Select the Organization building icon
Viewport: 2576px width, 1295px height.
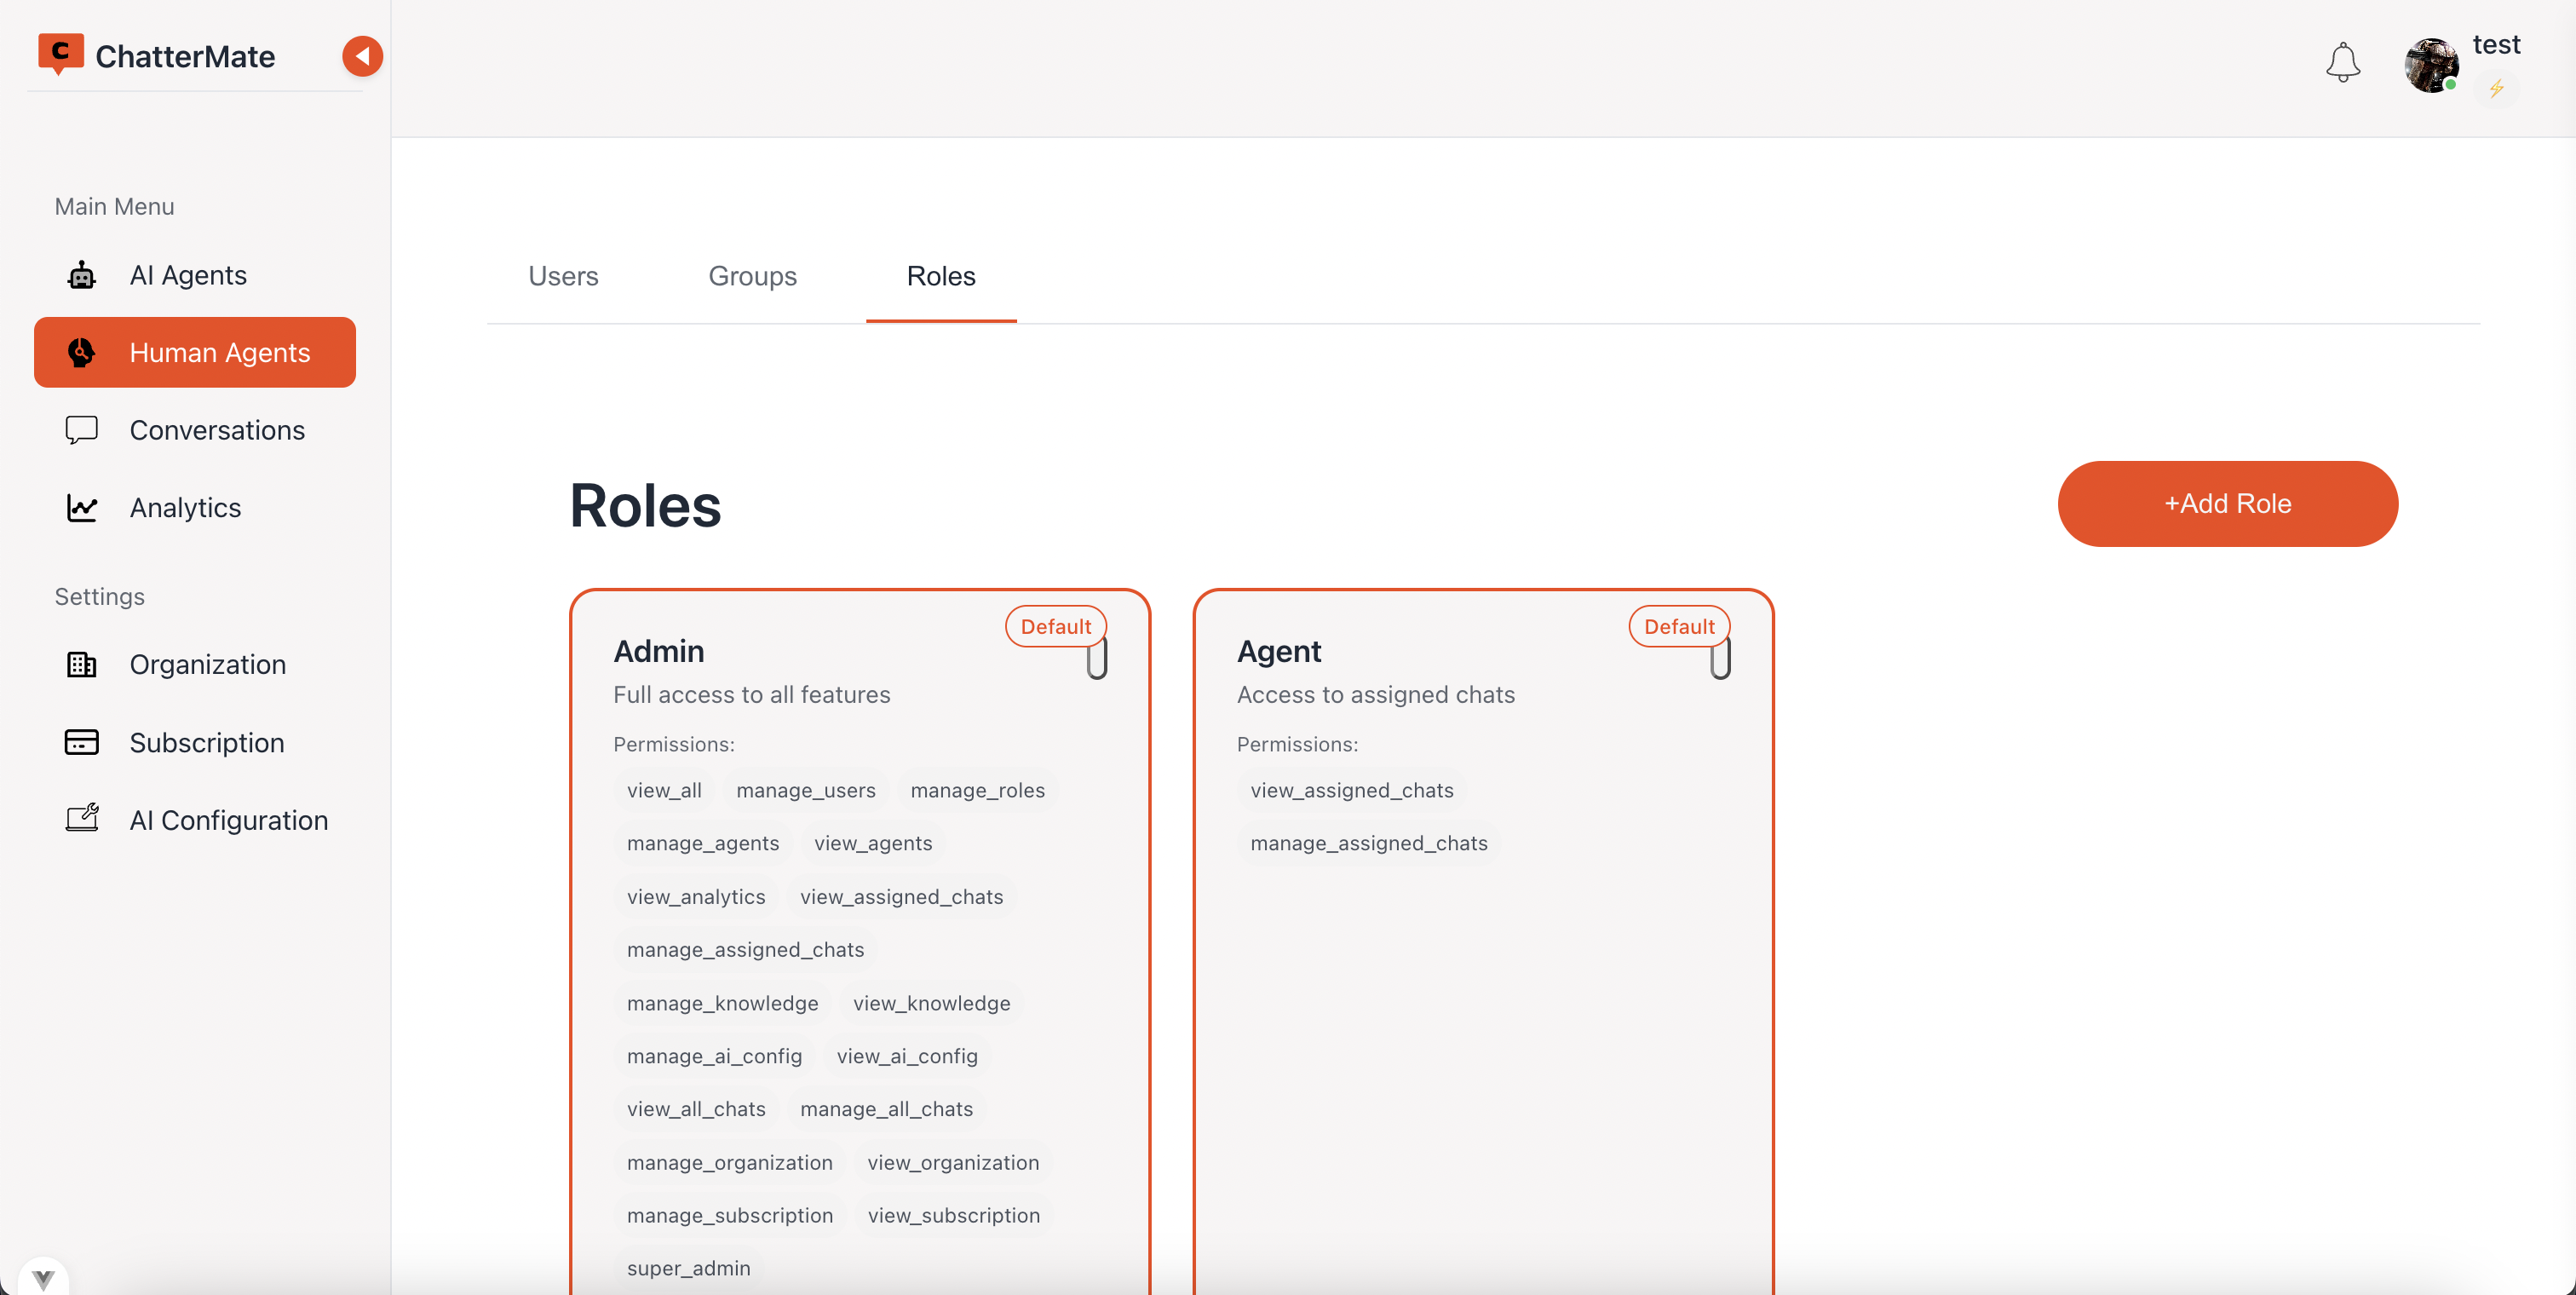pyautogui.click(x=80, y=664)
